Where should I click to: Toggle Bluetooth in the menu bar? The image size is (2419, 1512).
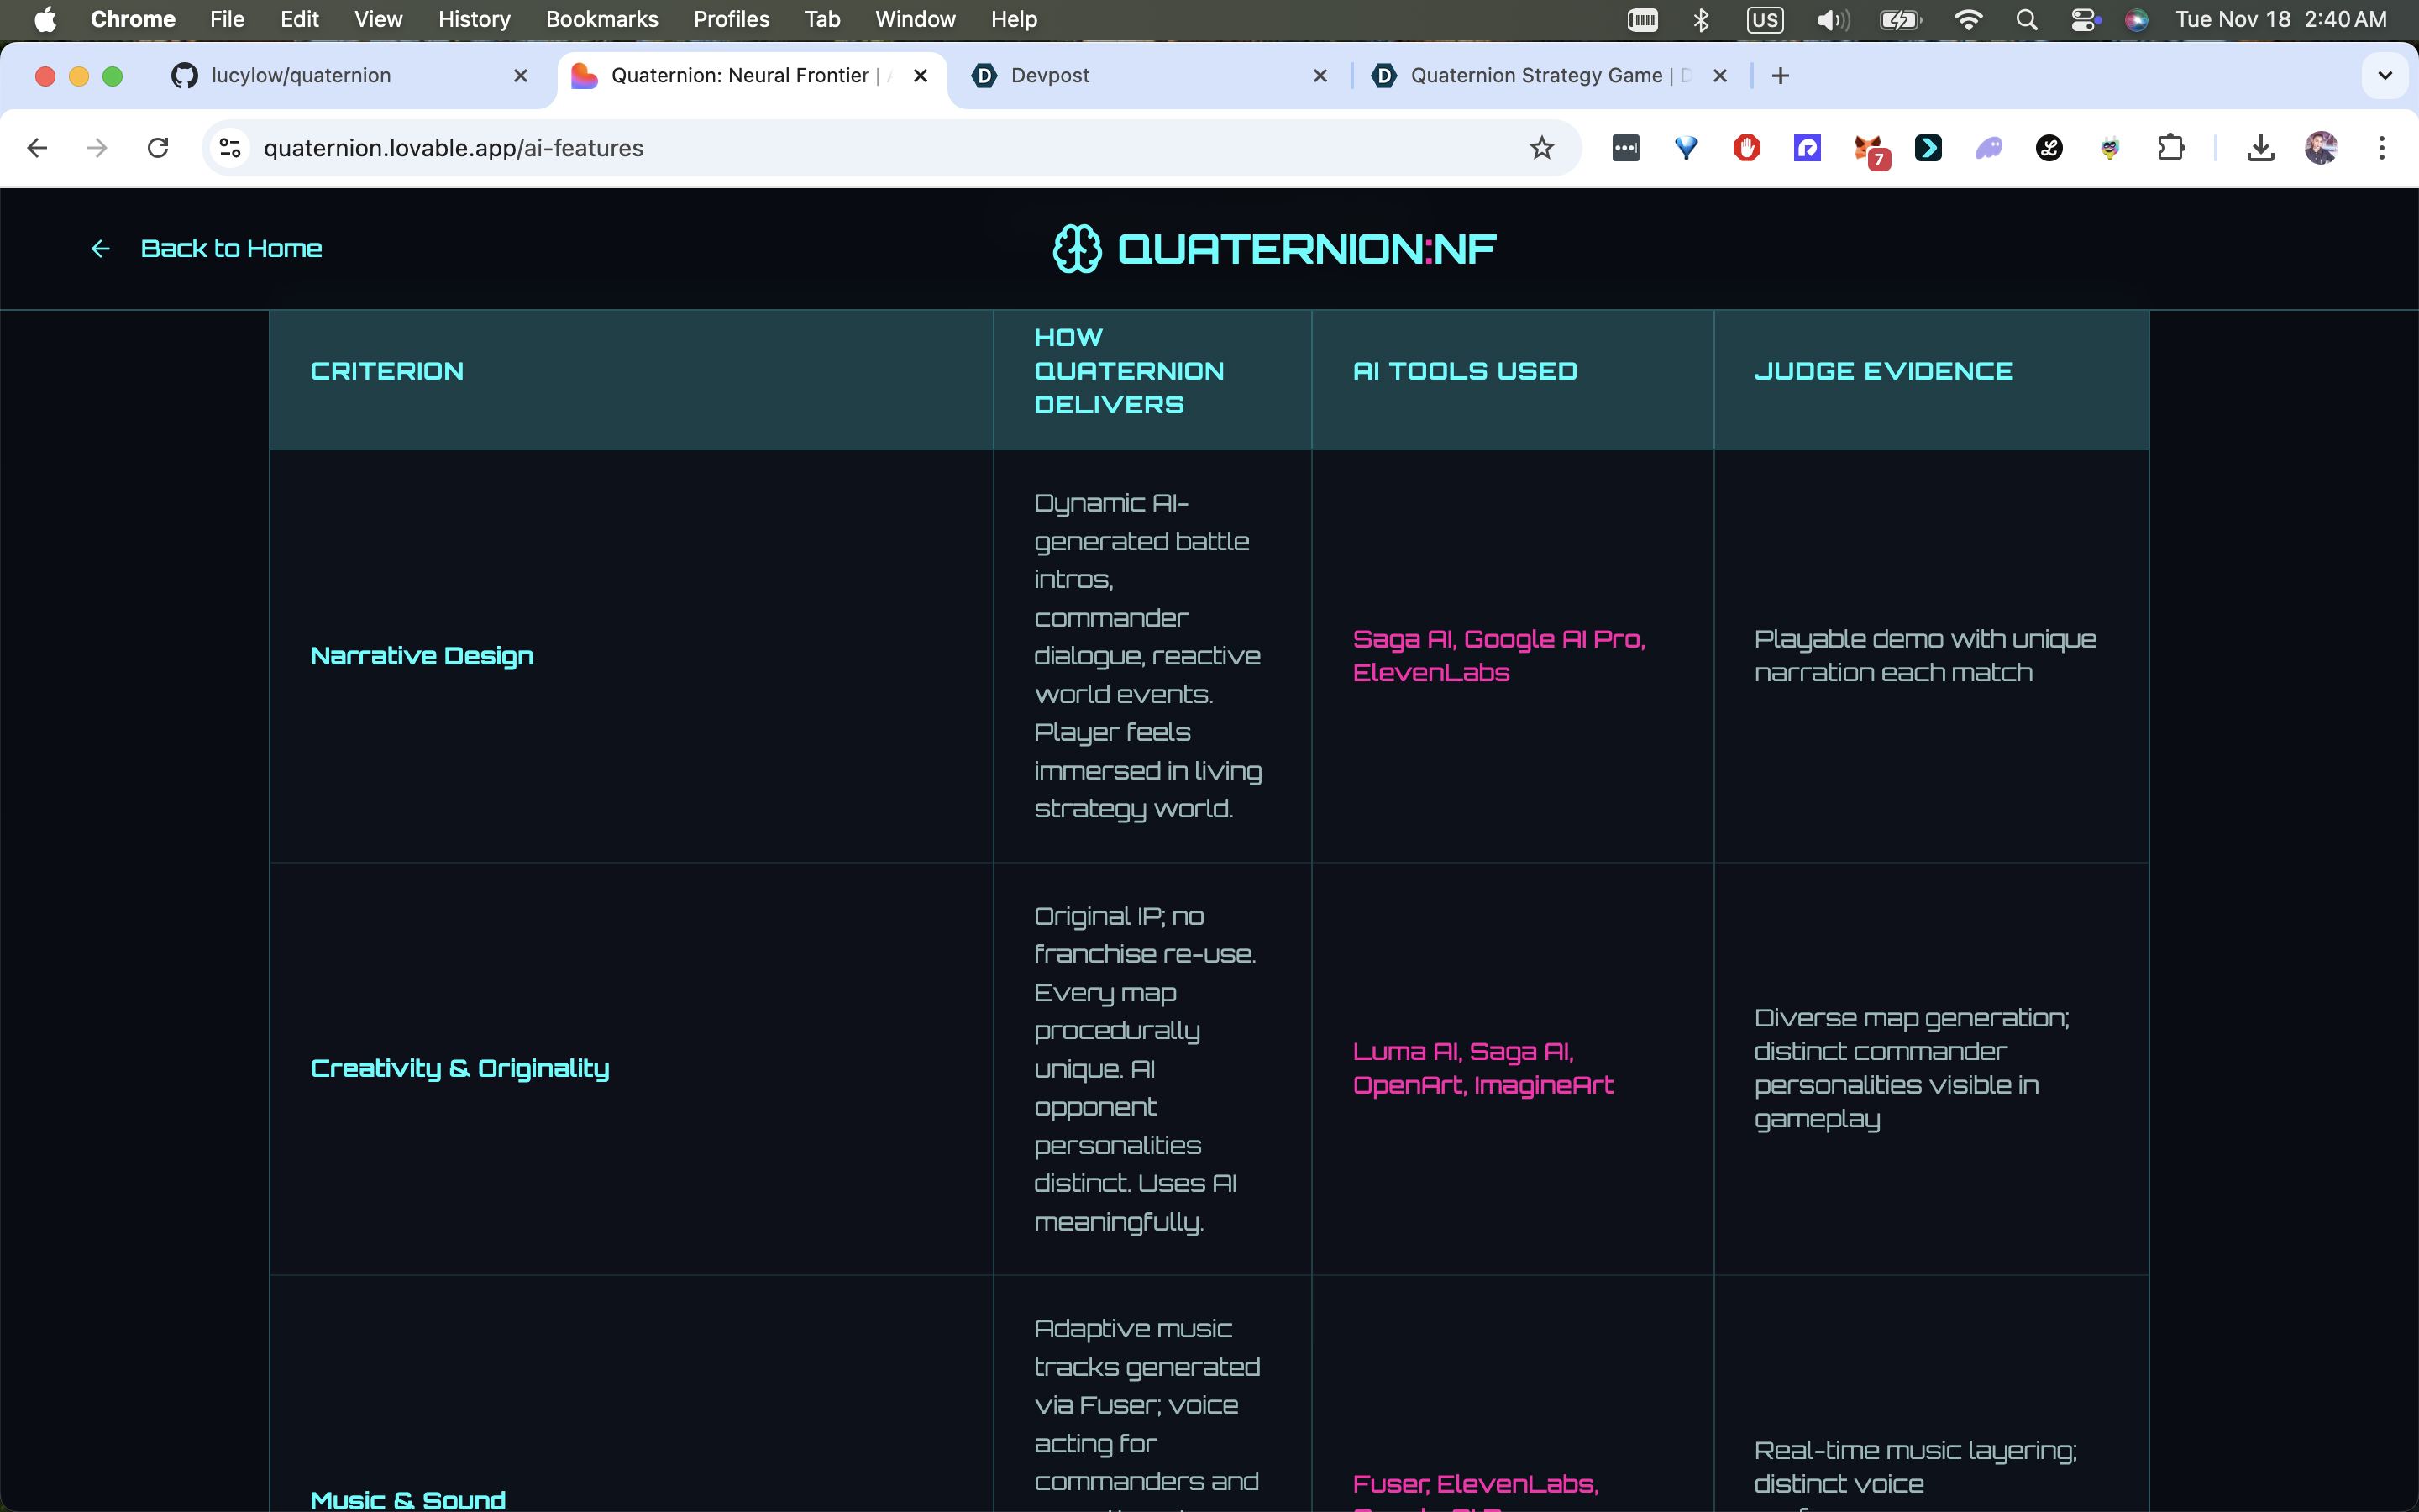coord(1702,19)
